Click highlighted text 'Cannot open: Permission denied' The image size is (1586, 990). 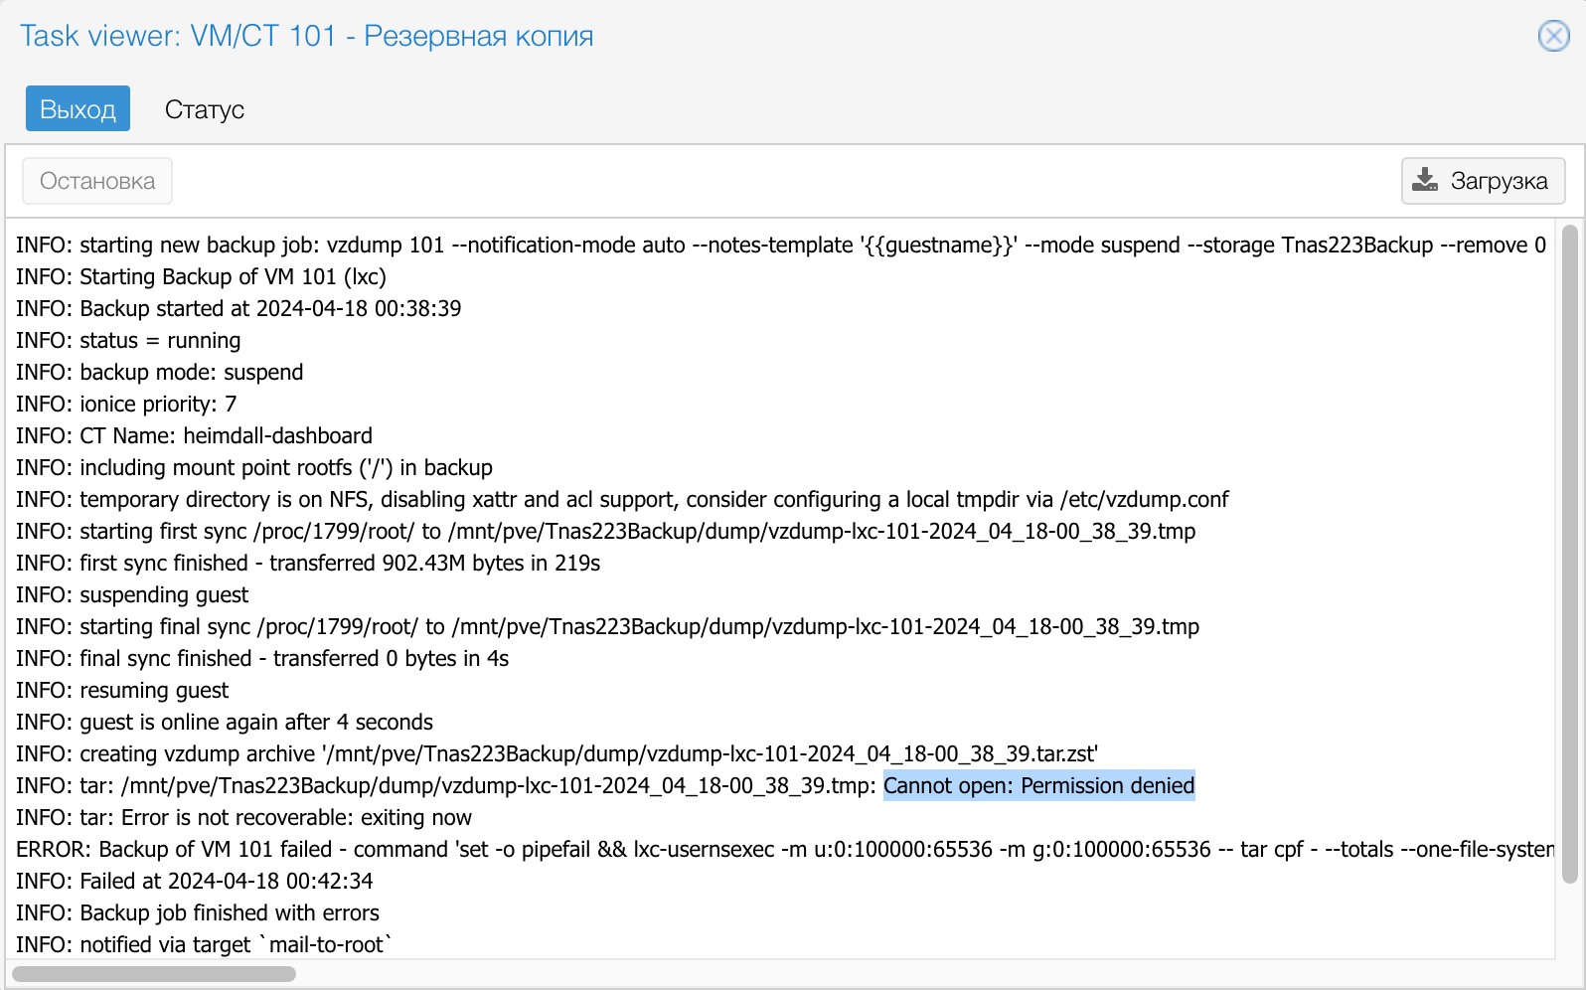pyautogui.click(x=1038, y=785)
